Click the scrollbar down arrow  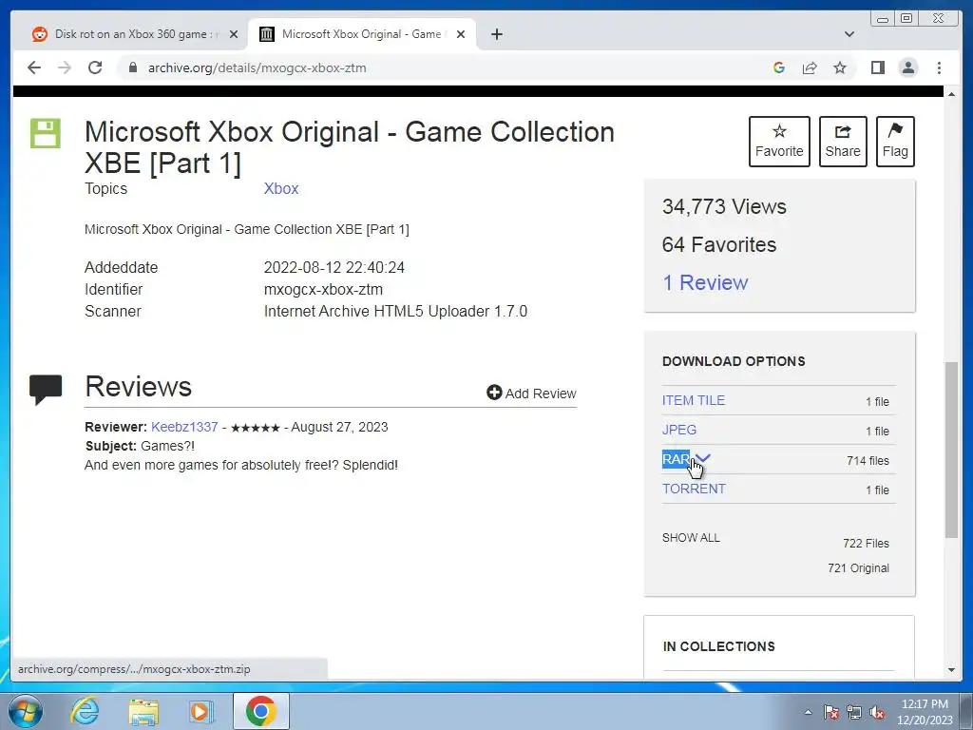click(951, 670)
